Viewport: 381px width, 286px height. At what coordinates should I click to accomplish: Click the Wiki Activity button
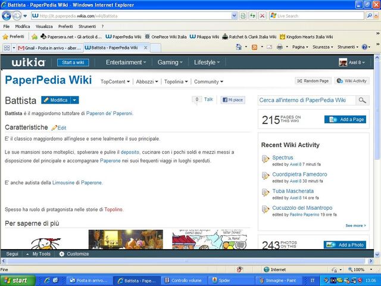pos(352,81)
